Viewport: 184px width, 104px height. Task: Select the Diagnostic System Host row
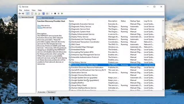(x=112, y=31)
